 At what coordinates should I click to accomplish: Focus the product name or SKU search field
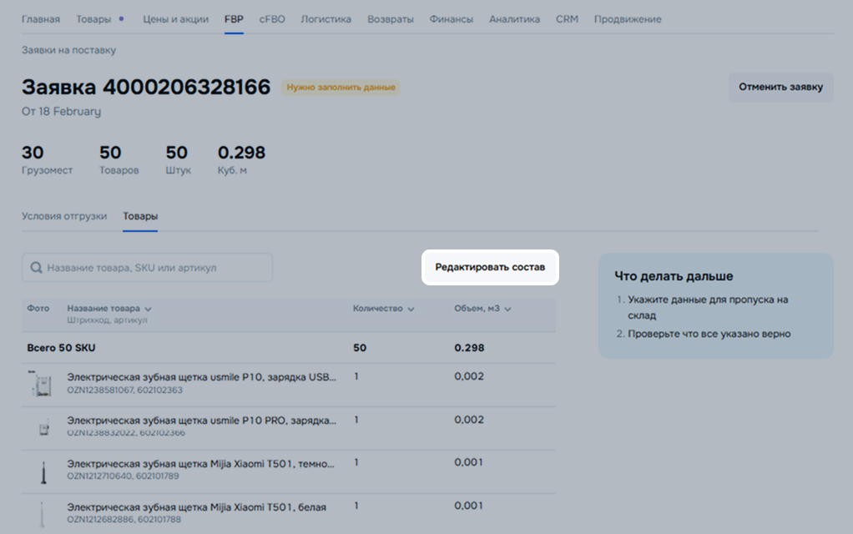pos(154,268)
